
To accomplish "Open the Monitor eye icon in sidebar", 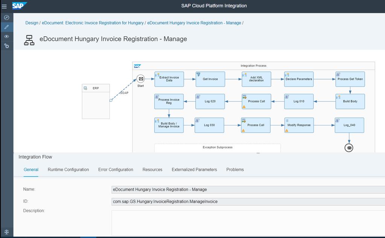I will [x=7, y=36].
